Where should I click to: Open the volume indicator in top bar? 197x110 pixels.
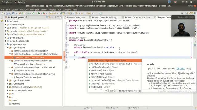[x=187, y=2]
